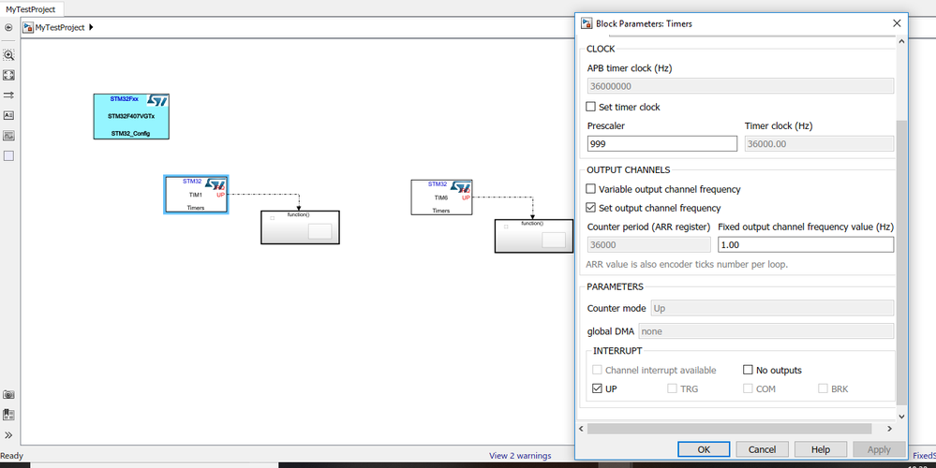936x468 pixels.
Task: Click dialog horizontal scrollbar thumb
Action: point(729,428)
